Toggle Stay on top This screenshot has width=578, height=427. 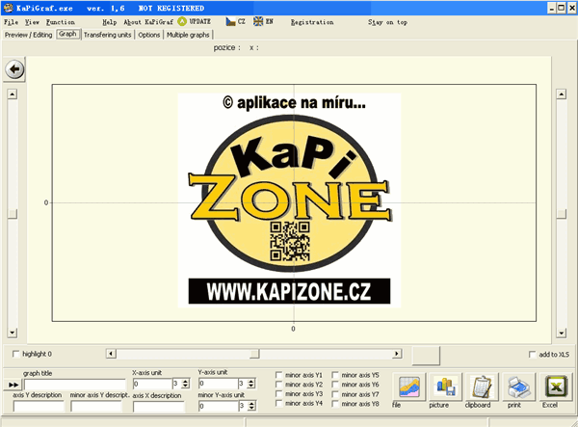[x=387, y=22]
